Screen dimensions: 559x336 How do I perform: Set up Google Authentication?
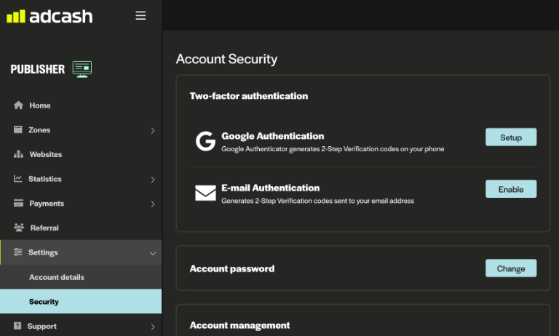(x=510, y=137)
